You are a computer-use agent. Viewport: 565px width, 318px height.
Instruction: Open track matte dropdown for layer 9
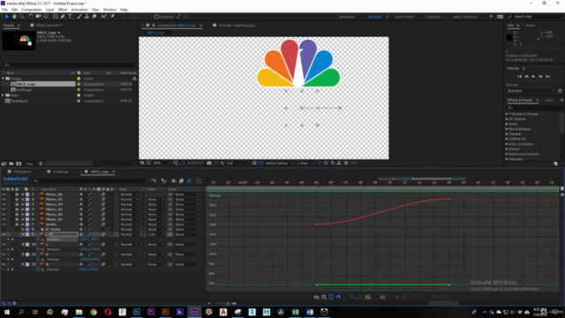(155, 234)
